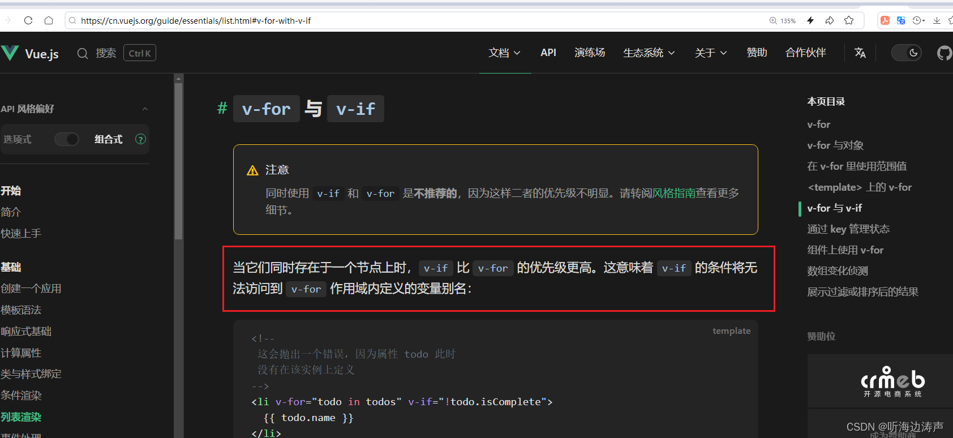The image size is (953, 438).
Task: Open the browser history clock icon
Action: (917, 20)
